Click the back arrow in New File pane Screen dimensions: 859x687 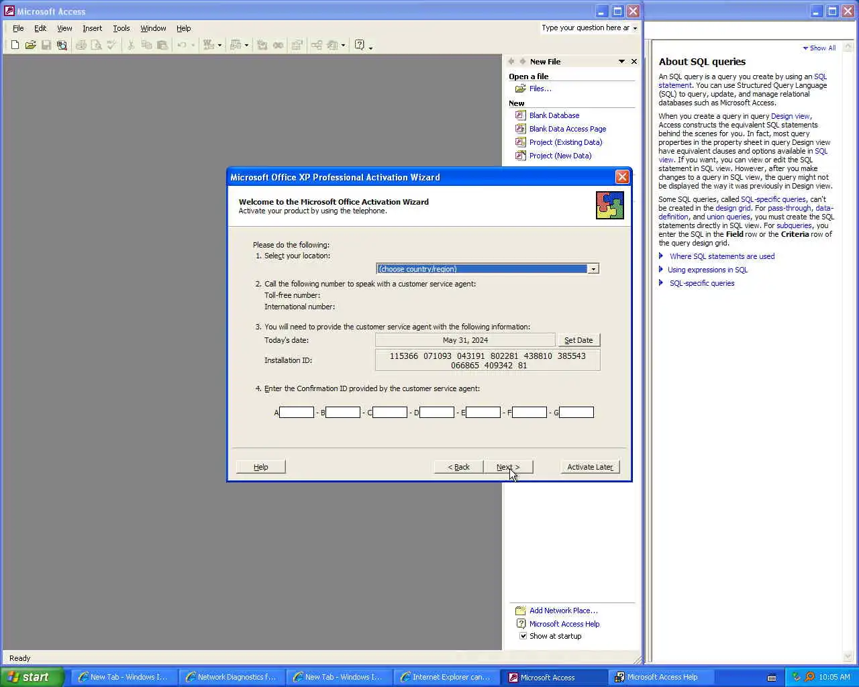pos(511,61)
